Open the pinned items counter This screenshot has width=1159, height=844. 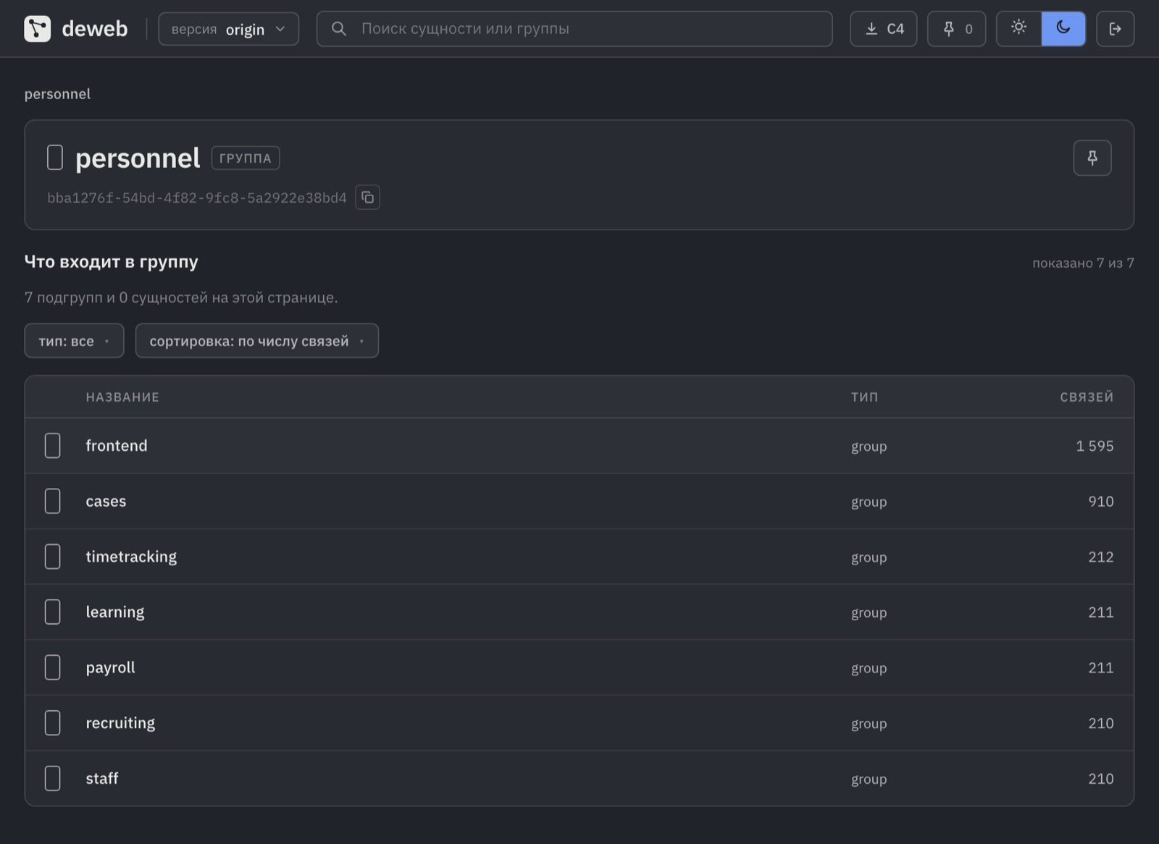pyautogui.click(x=957, y=29)
